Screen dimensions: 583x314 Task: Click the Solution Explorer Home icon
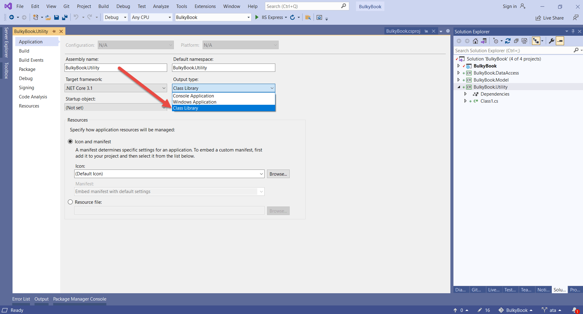tap(475, 41)
